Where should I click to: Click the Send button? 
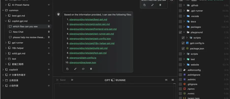[x=61, y=80]
